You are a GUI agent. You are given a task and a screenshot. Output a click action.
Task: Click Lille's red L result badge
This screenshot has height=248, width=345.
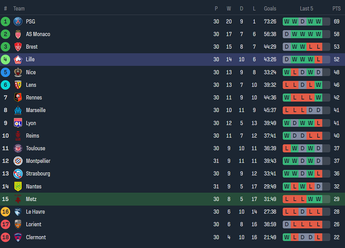tap(318, 59)
